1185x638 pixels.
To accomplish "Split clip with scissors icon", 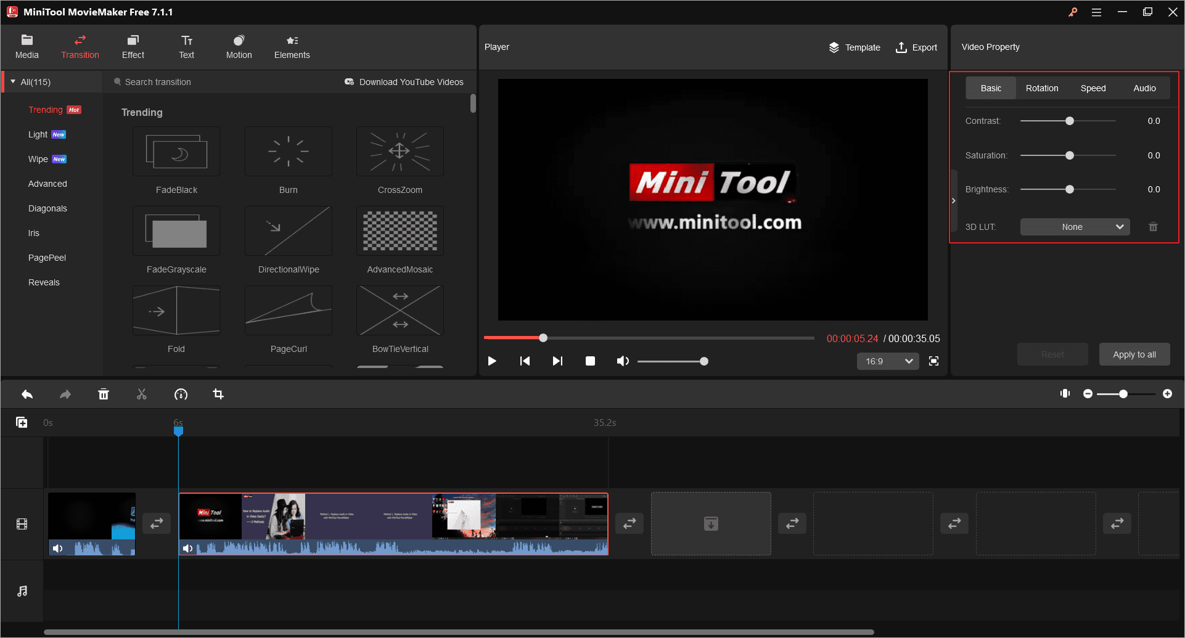I will coord(142,394).
